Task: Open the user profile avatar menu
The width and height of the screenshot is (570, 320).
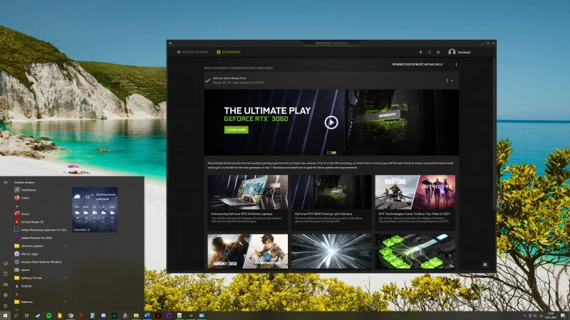Action: [x=452, y=52]
